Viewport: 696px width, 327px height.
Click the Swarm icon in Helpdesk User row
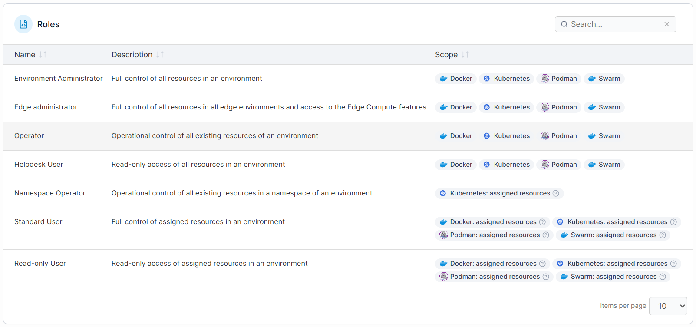592,165
